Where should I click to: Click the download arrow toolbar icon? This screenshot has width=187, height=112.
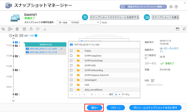[45, 29]
